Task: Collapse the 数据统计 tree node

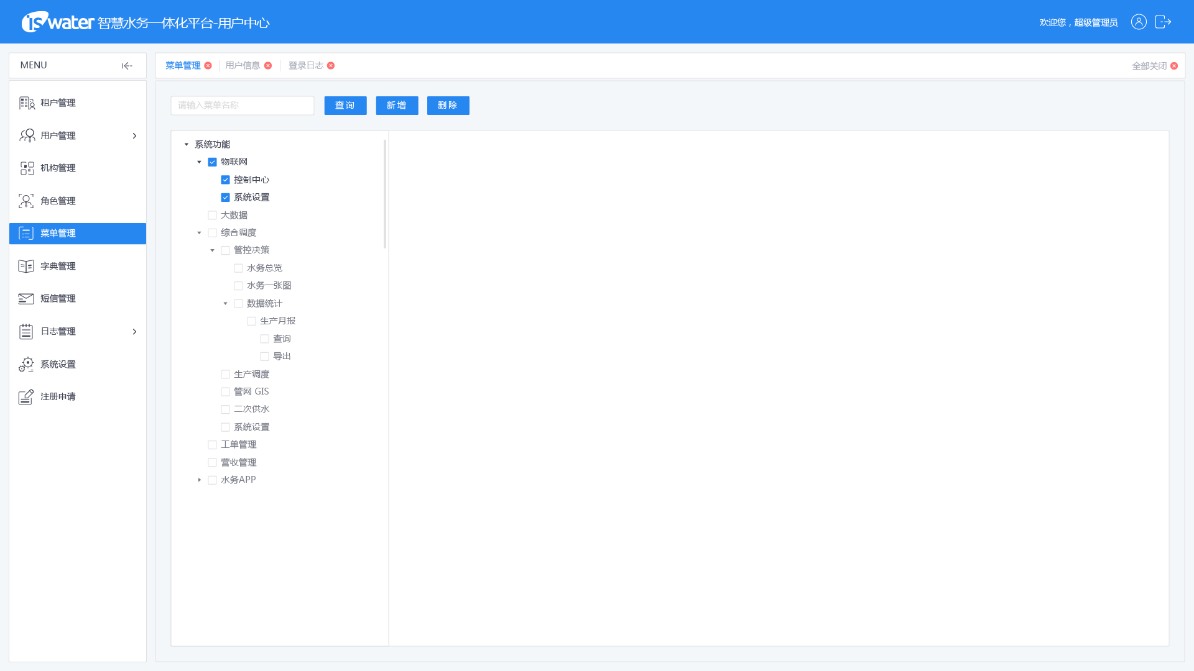Action: [x=225, y=303]
